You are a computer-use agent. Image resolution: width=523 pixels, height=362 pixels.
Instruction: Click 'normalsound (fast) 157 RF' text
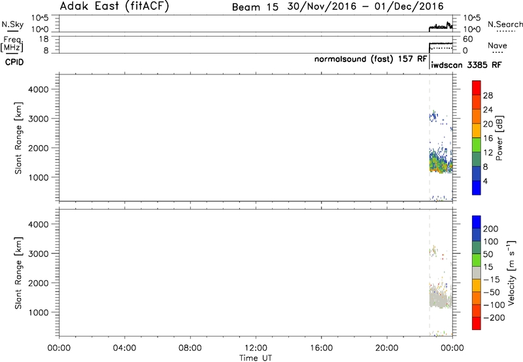(371, 59)
